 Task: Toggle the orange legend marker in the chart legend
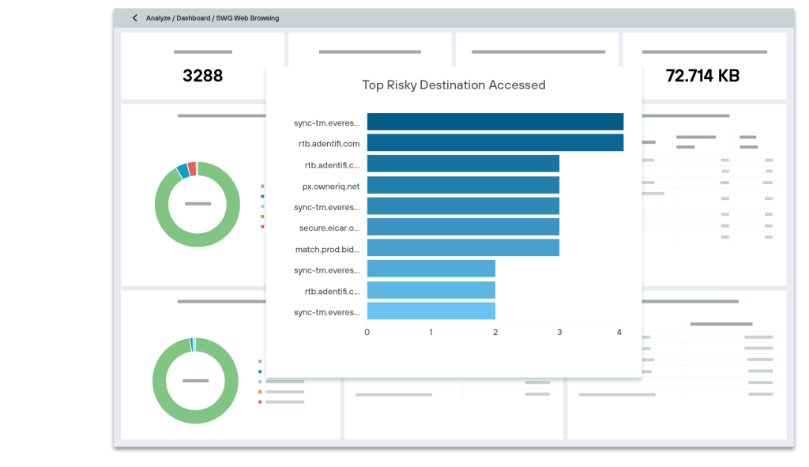point(262,217)
